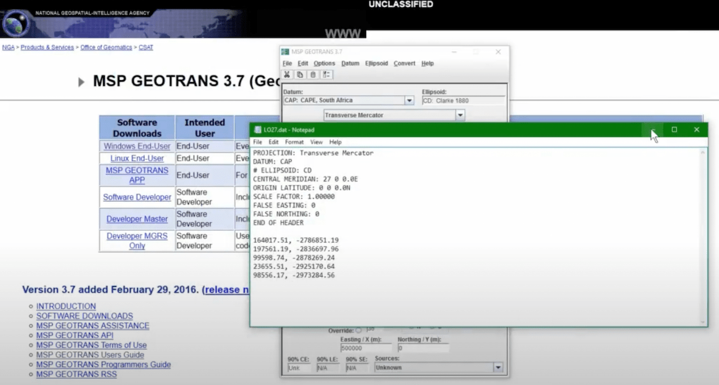Viewport: 719px width, 385px height.
Task: Minimize the LO27.dat Notepad window
Action: pyautogui.click(x=652, y=130)
